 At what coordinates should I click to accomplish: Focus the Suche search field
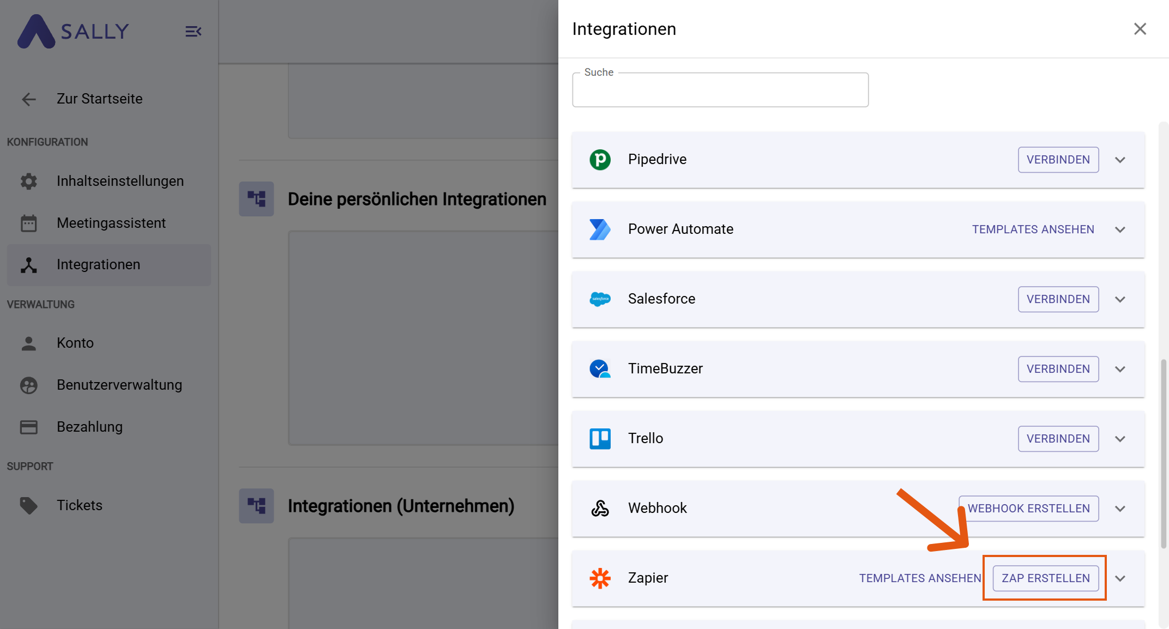coord(720,90)
